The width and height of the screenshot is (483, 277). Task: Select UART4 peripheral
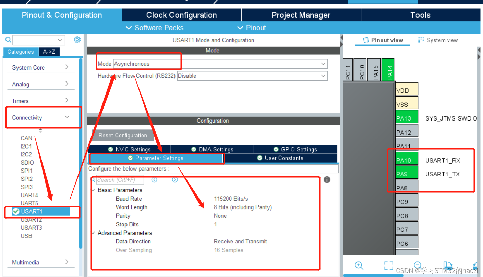pyautogui.click(x=29, y=195)
